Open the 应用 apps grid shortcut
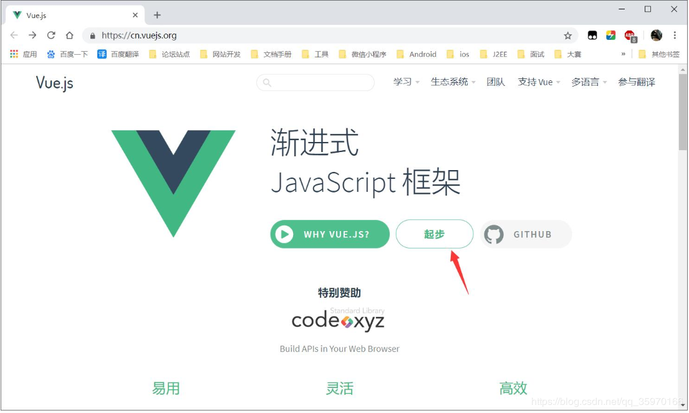689x413 pixels. [x=23, y=54]
